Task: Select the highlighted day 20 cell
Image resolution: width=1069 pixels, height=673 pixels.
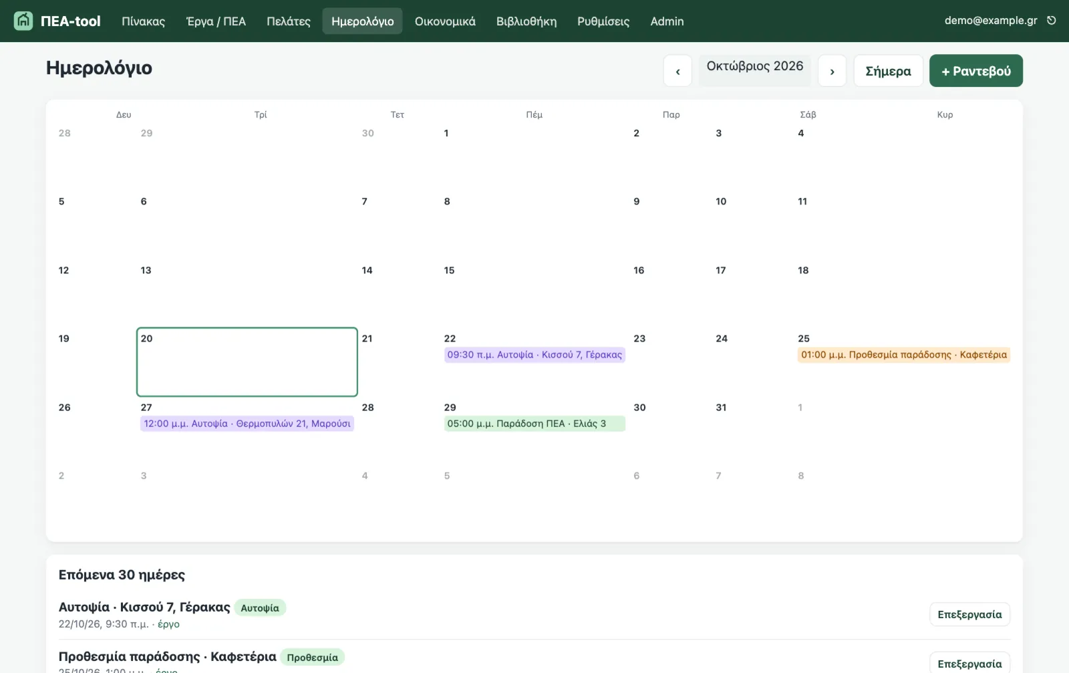Action: [x=247, y=362]
